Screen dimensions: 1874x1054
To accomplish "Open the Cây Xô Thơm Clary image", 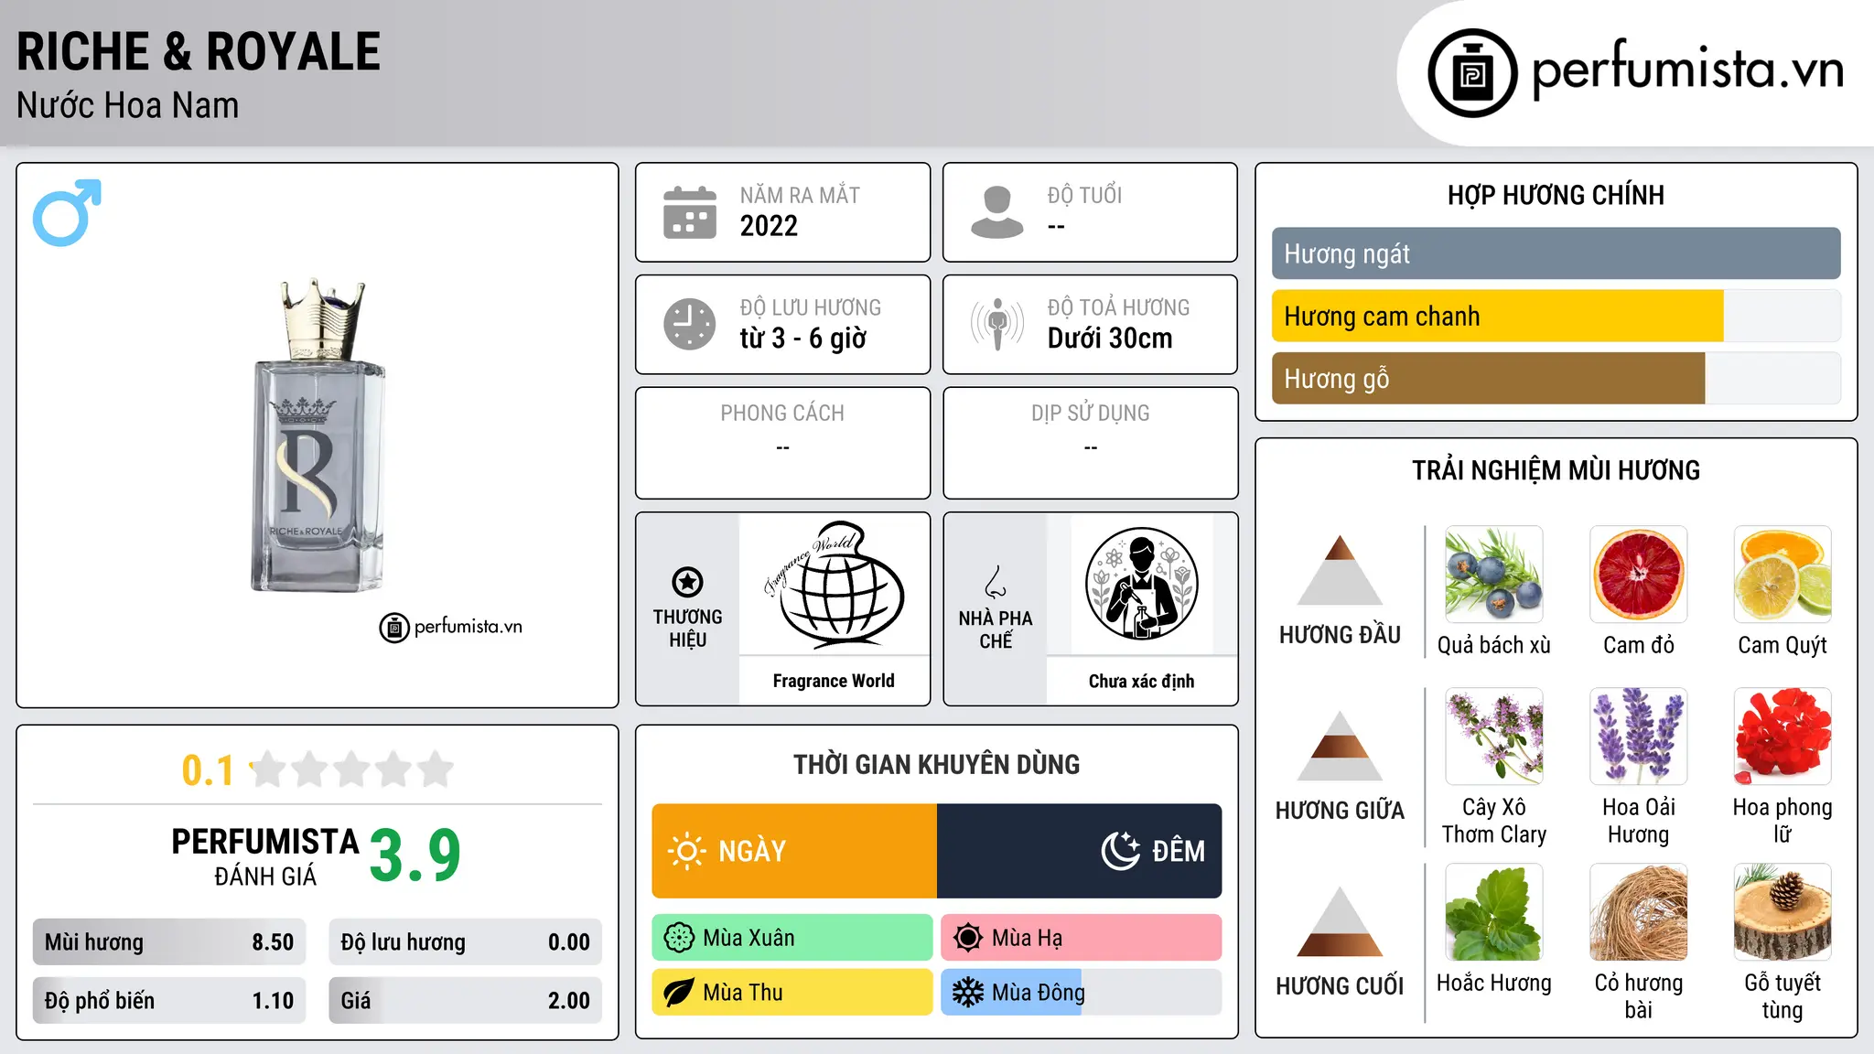I will coord(1494,737).
